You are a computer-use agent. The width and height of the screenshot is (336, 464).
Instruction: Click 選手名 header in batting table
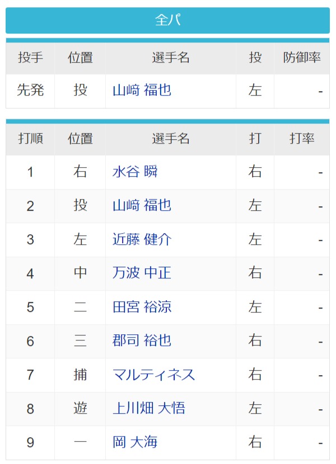coord(171,139)
